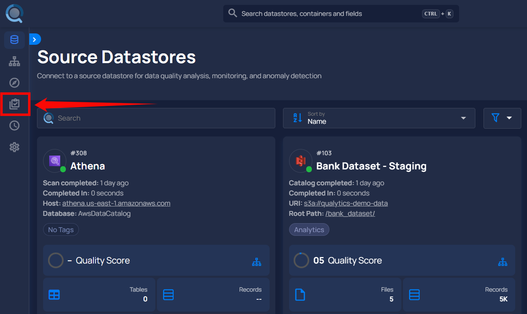Screen dimensions: 527x314
Task: Open the filter funnel dropdown
Action: click(x=502, y=118)
